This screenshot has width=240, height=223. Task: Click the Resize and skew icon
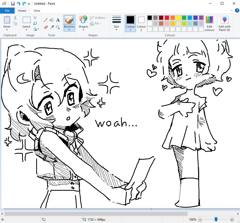tap(35, 23)
